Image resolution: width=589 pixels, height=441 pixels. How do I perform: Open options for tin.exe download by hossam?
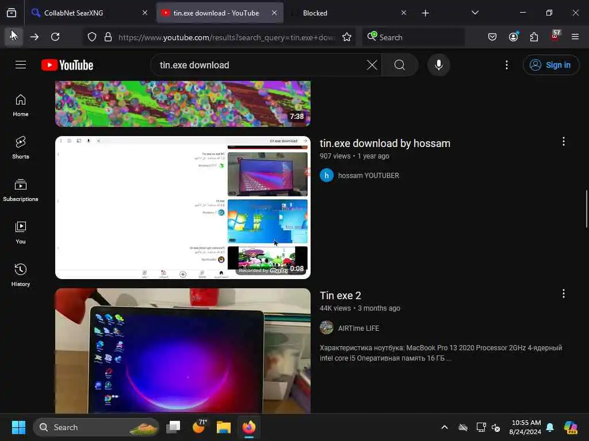point(564,141)
